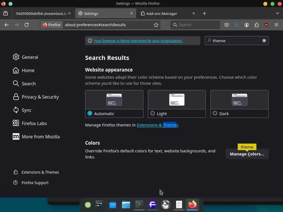Open the file manager dock icon
Image resolution: width=283 pixels, height=212 pixels.
tap(126, 205)
